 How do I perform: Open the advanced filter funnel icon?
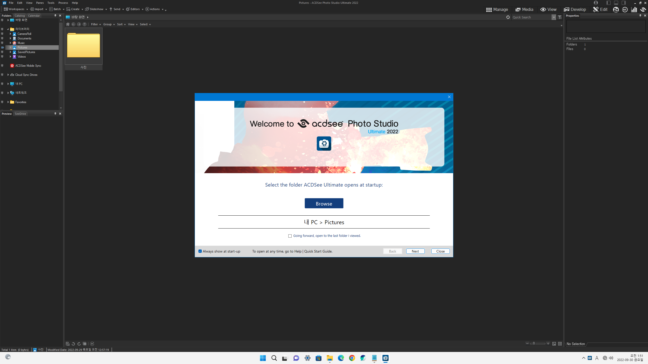click(x=560, y=17)
